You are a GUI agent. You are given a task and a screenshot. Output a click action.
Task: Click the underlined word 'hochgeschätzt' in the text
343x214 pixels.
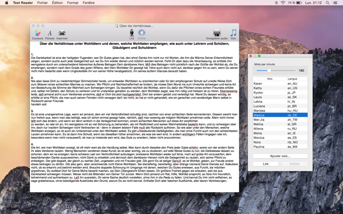click(x=132, y=94)
